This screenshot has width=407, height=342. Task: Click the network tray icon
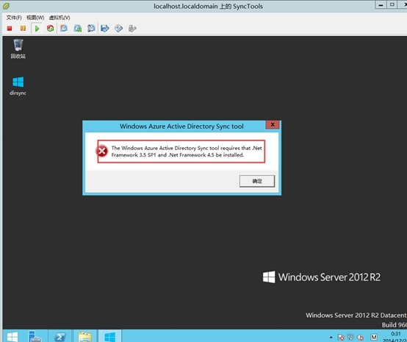click(350, 337)
